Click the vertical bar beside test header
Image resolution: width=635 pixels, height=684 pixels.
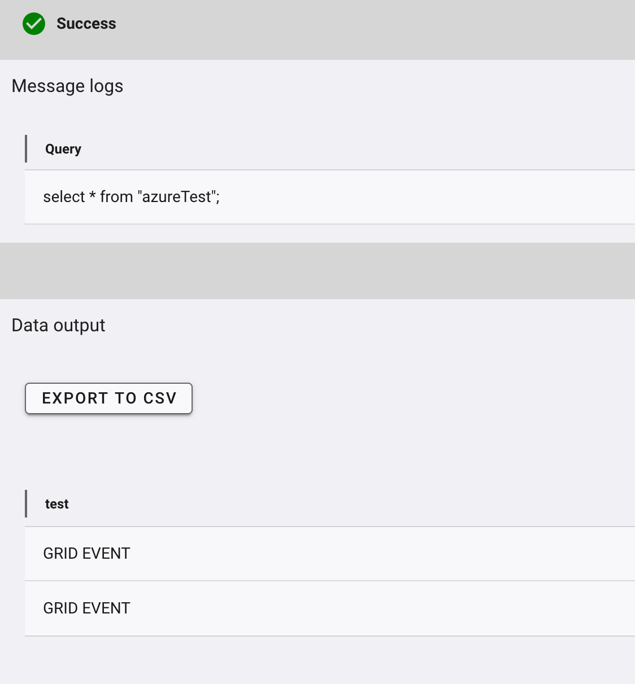coord(26,504)
